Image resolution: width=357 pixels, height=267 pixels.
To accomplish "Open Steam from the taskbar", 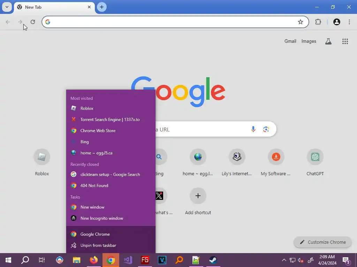I will [x=213, y=260].
